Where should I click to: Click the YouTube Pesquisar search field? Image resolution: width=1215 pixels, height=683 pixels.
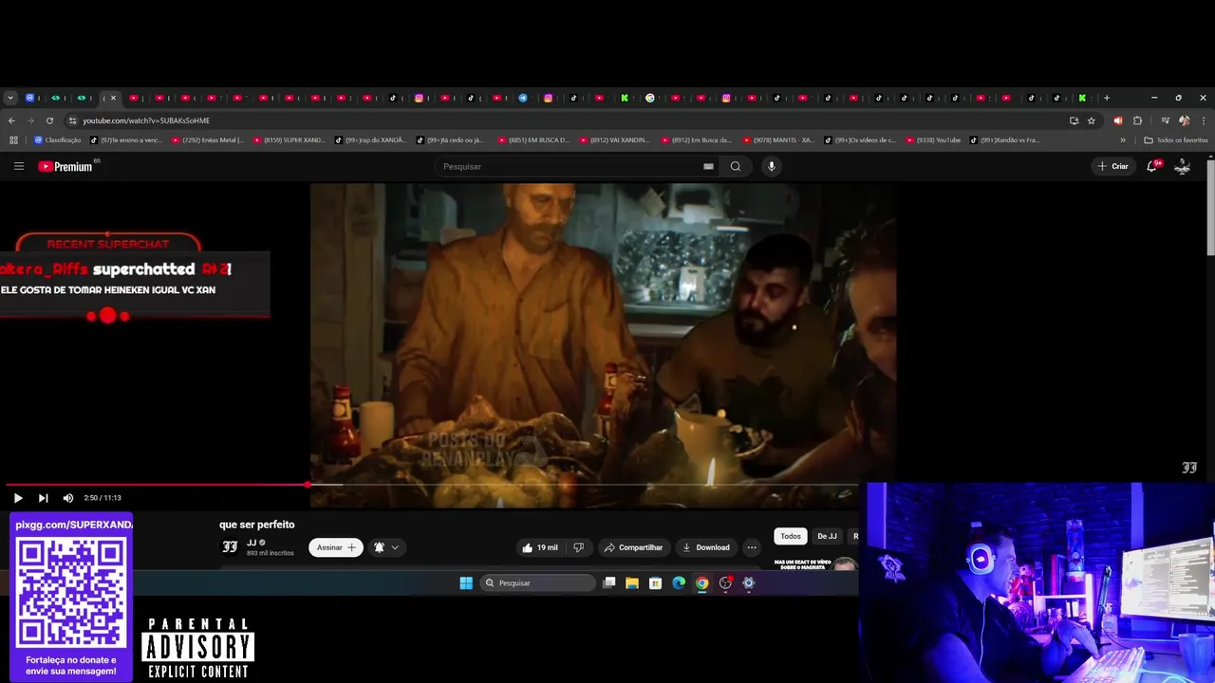click(x=570, y=166)
